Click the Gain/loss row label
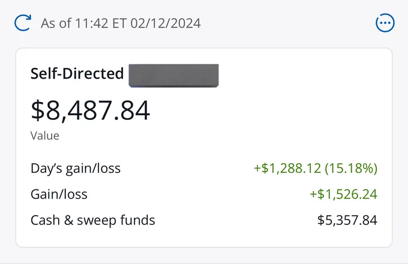 coord(59,194)
